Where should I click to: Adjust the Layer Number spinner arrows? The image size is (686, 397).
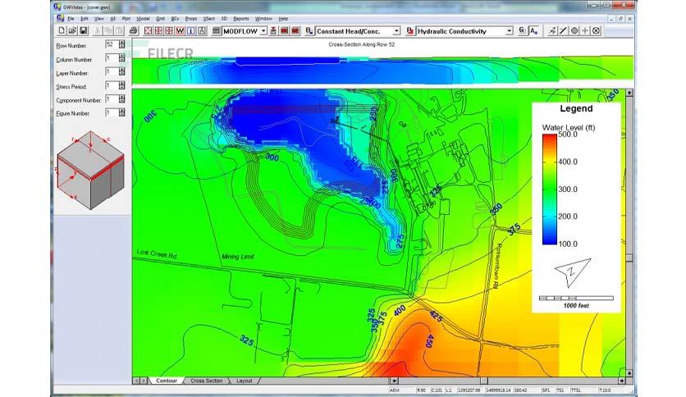tap(121, 72)
